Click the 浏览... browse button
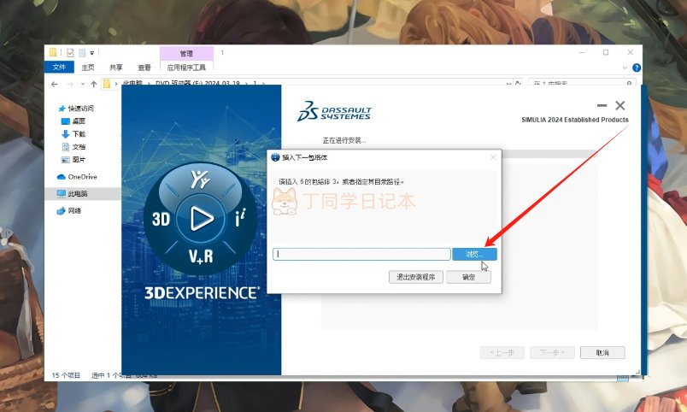Screen dimensions: 687x412 [474, 255]
